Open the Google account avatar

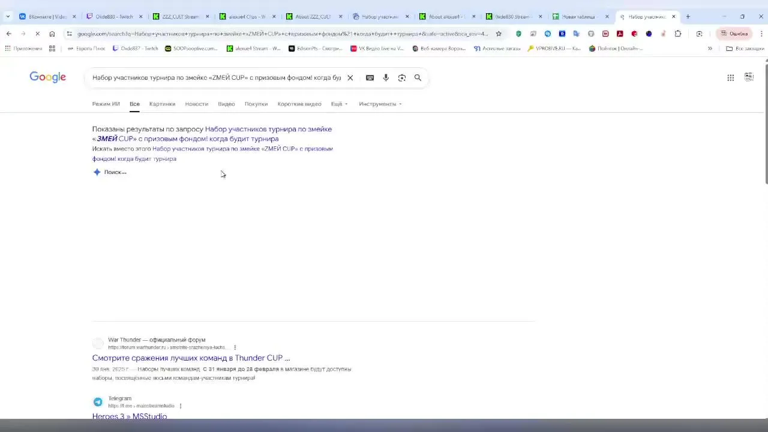[749, 77]
